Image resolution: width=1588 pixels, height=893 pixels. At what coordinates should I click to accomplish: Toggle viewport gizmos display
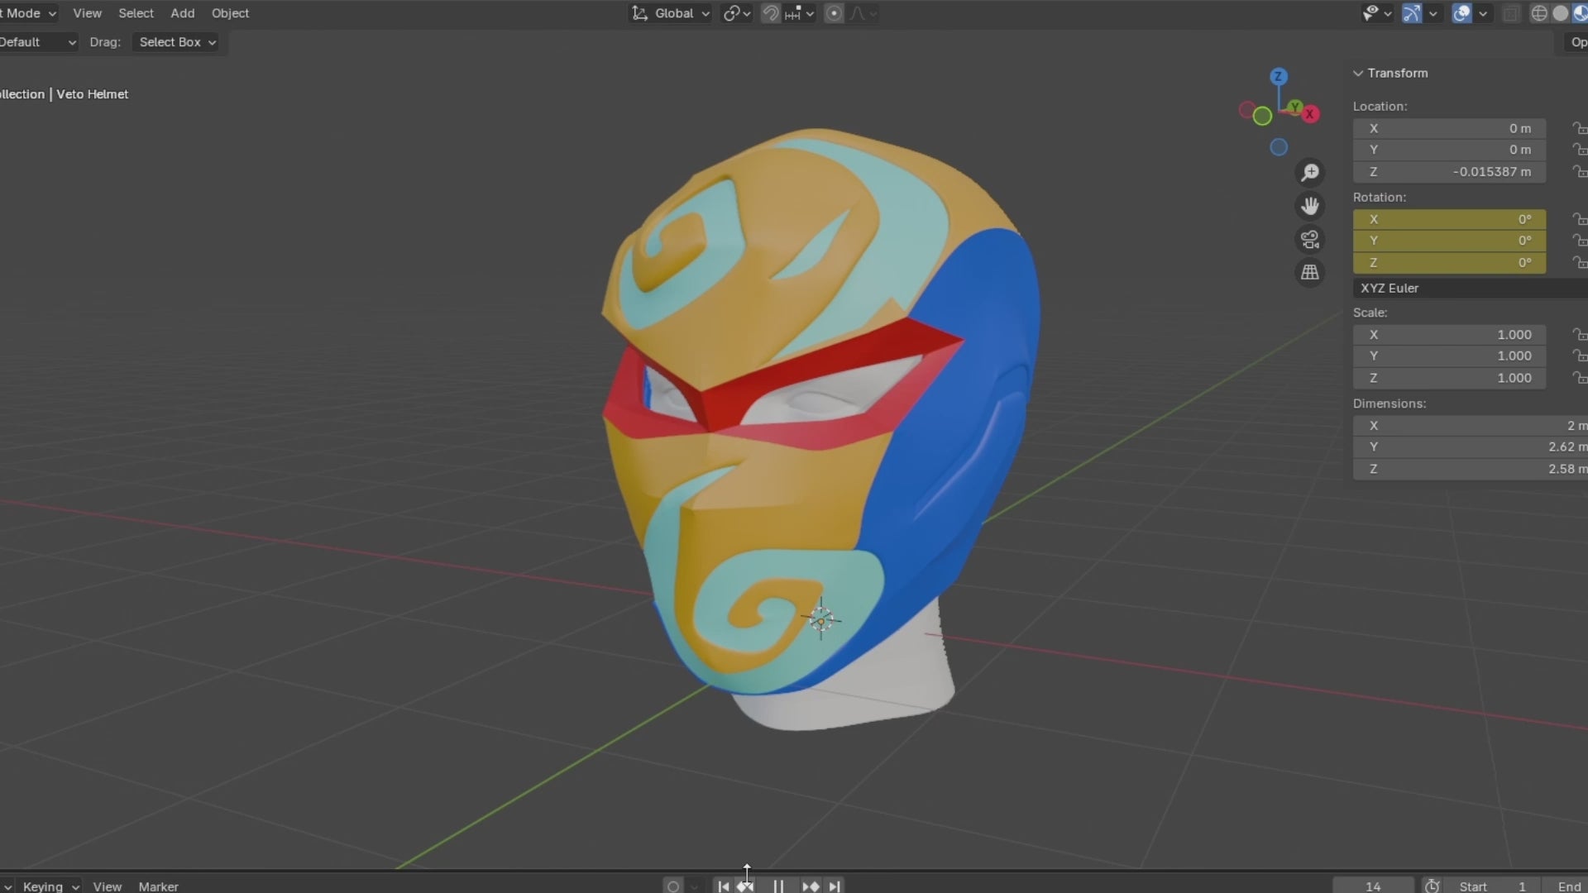(1412, 13)
